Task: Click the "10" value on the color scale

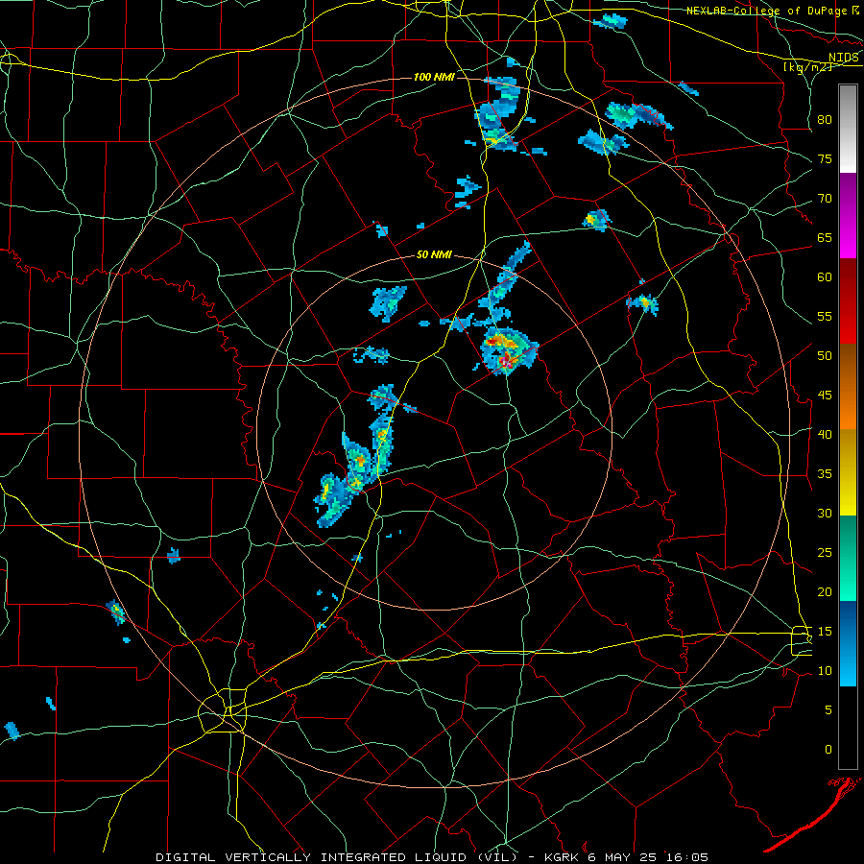Action: (x=825, y=671)
